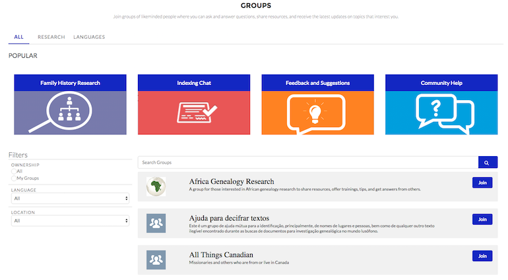The height and width of the screenshot is (280, 508).
Task: Open the Feedback and Suggestions lightbulb icon
Action: (317, 112)
